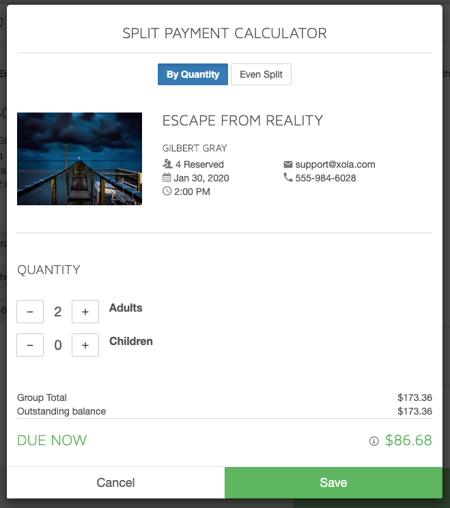Click the Escape From Reality pier thumbnail
The width and height of the screenshot is (450, 508).
(x=79, y=159)
